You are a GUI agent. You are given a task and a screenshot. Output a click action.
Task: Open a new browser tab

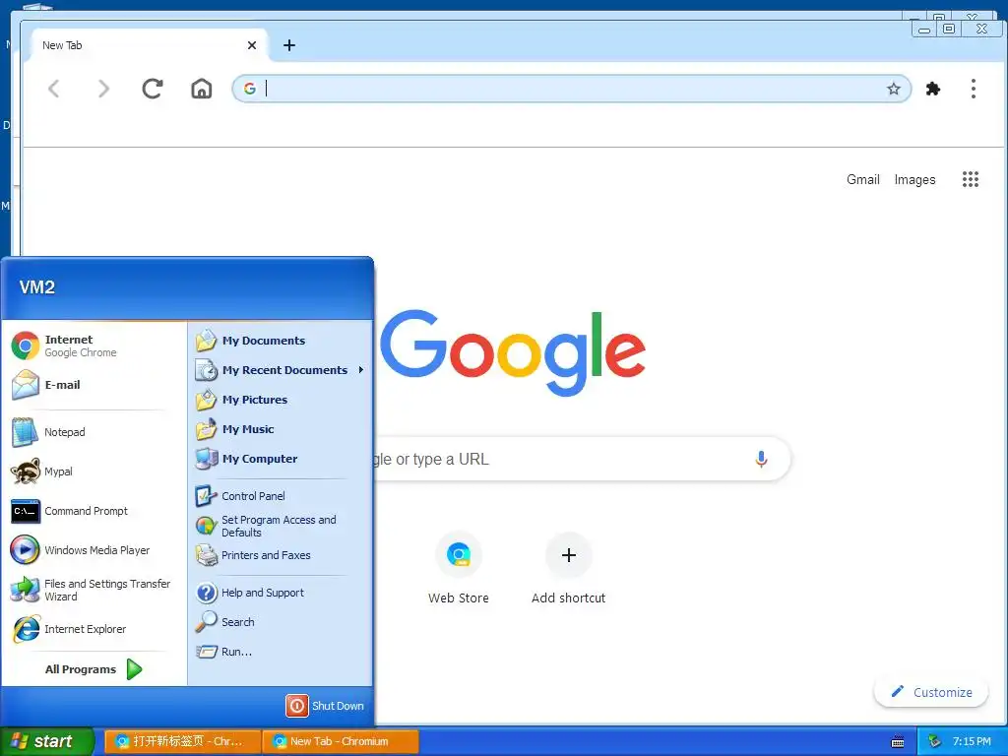pyautogui.click(x=289, y=45)
